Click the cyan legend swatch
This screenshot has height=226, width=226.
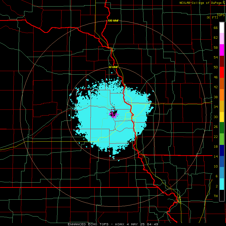click(x=222, y=184)
